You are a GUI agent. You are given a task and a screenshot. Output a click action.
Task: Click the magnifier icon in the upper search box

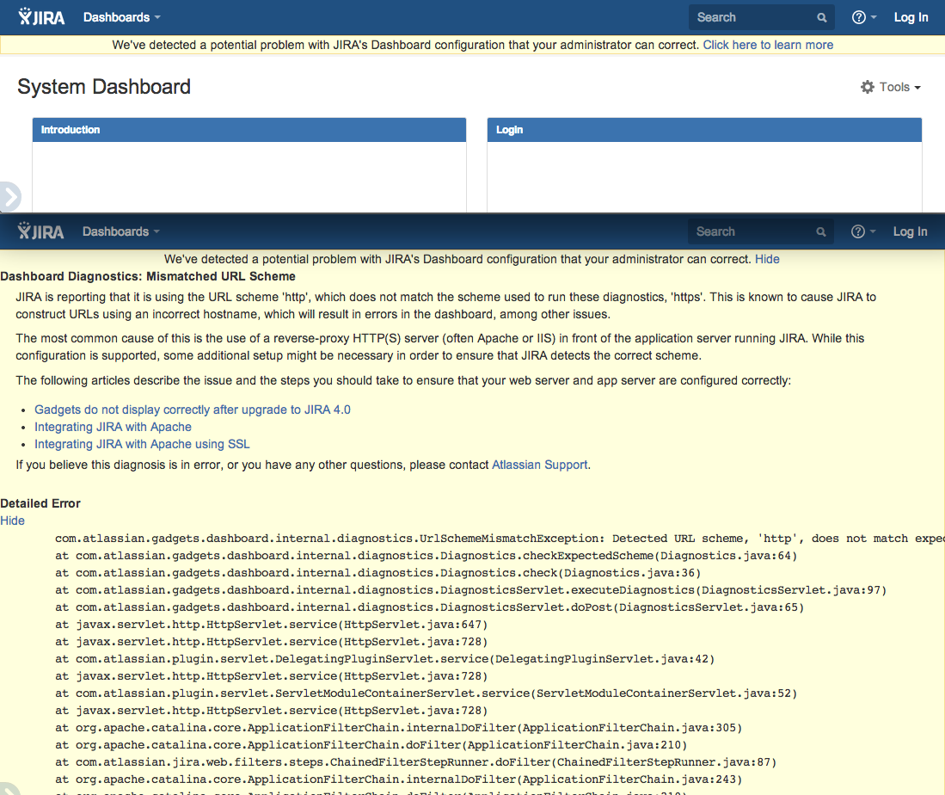coord(821,17)
